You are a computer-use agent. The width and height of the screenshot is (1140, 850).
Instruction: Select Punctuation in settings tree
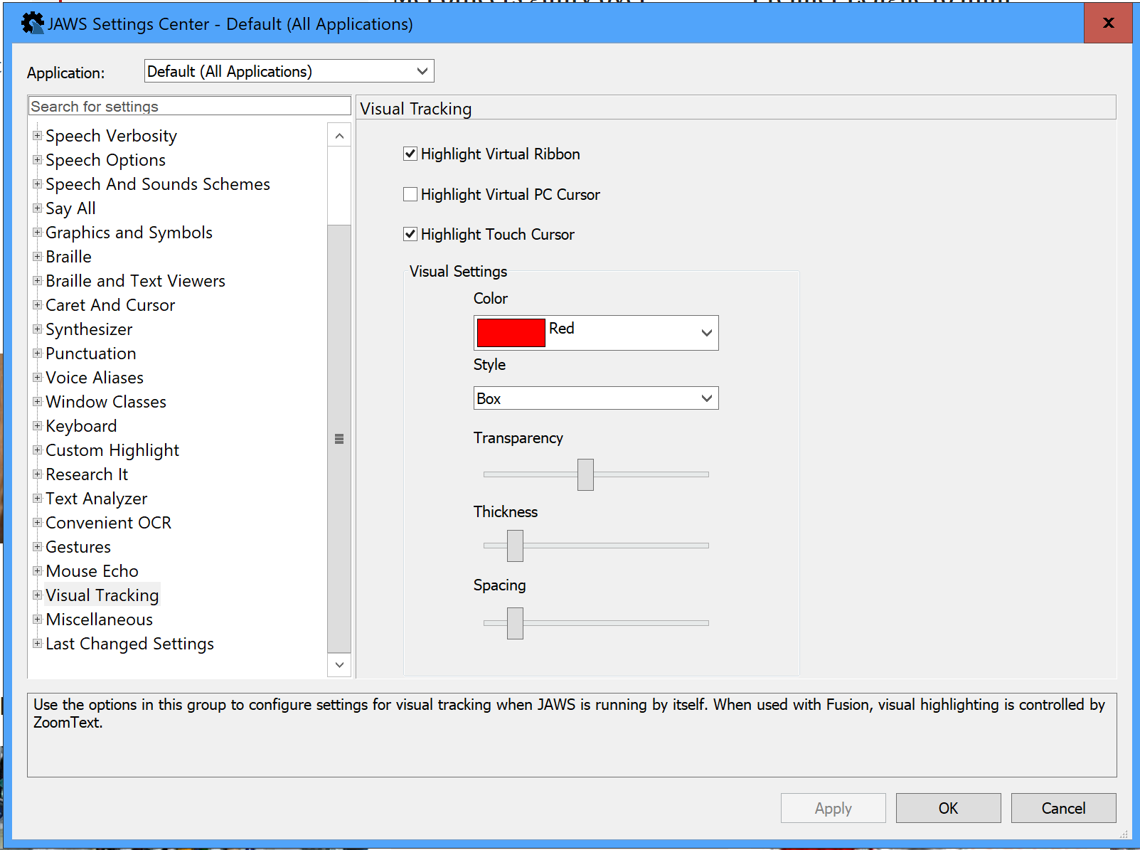coord(91,354)
